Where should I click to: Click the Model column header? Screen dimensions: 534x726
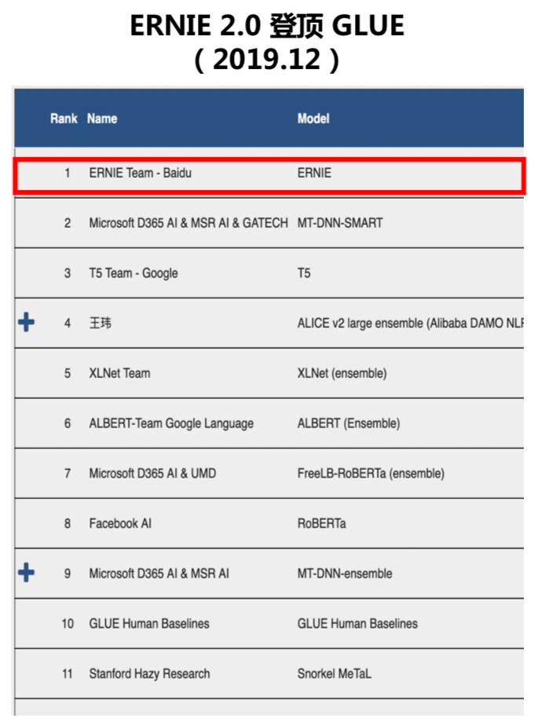[x=313, y=119]
